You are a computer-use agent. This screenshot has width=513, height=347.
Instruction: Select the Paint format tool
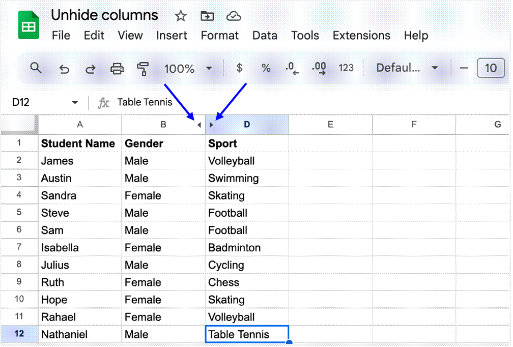click(x=143, y=68)
